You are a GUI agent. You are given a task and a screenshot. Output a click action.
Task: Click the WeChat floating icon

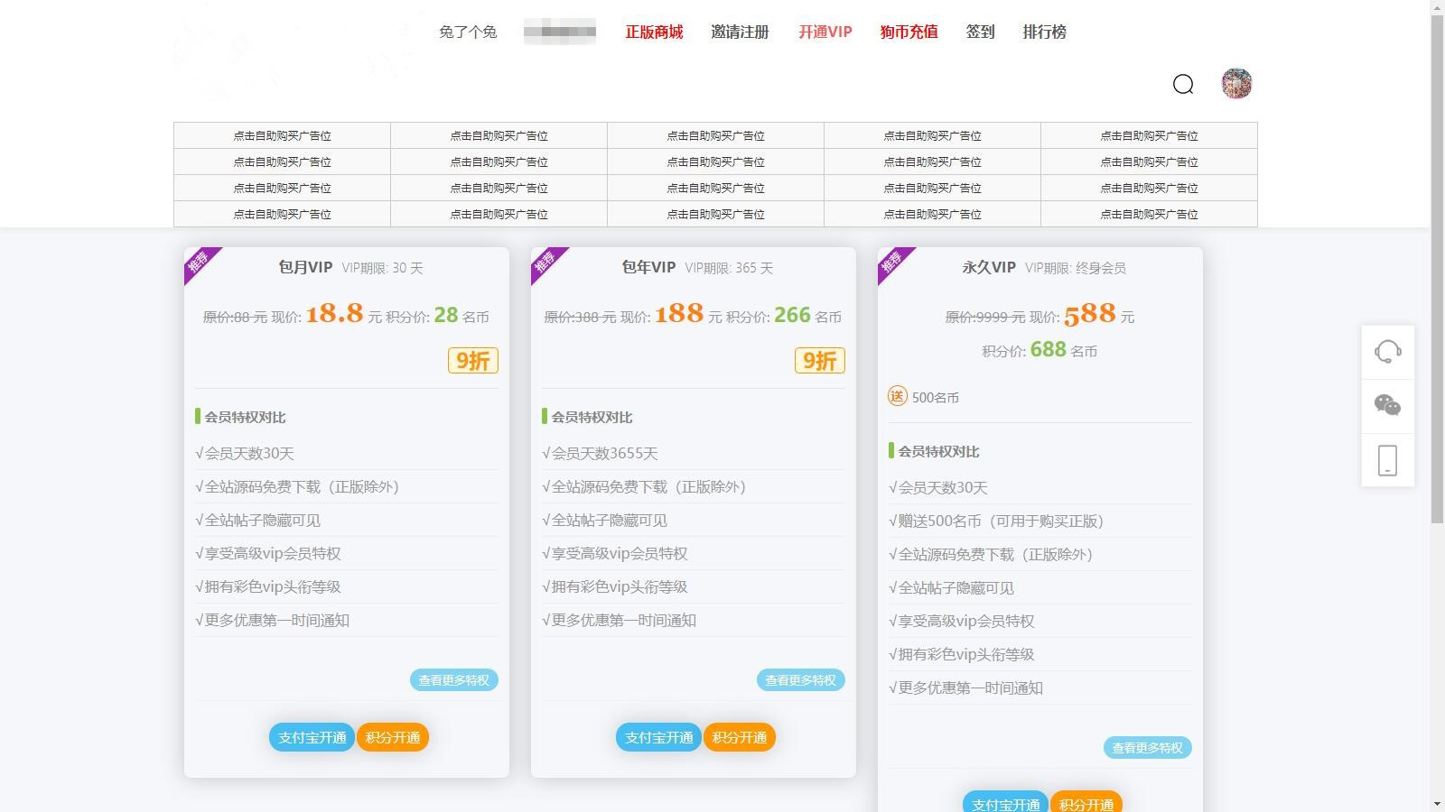pyautogui.click(x=1388, y=405)
